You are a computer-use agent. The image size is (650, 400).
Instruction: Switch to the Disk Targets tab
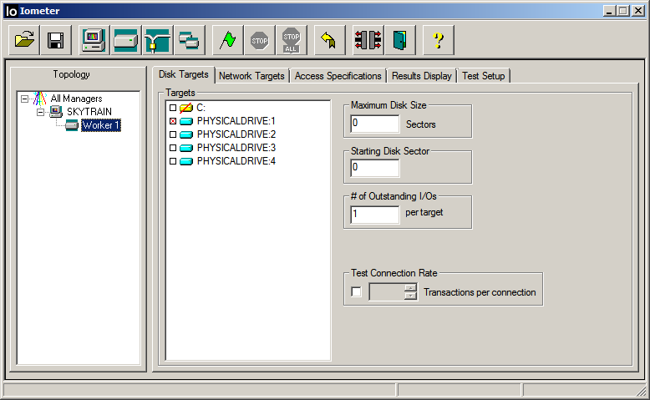184,74
